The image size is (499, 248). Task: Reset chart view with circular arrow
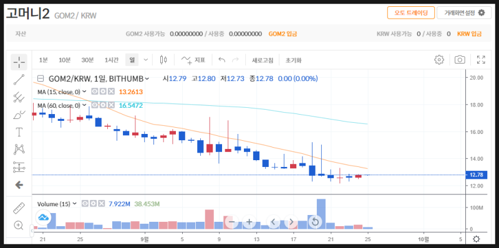pos(315,222)
